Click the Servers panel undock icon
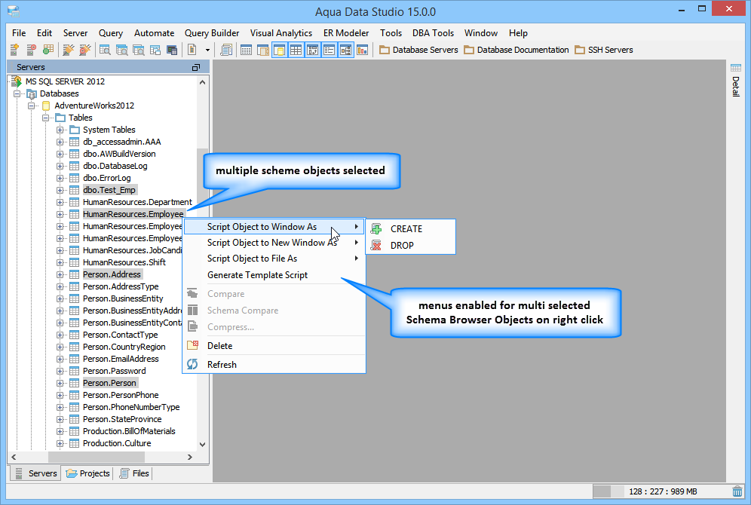Viewport: 751px width, 505px height. 195,68
